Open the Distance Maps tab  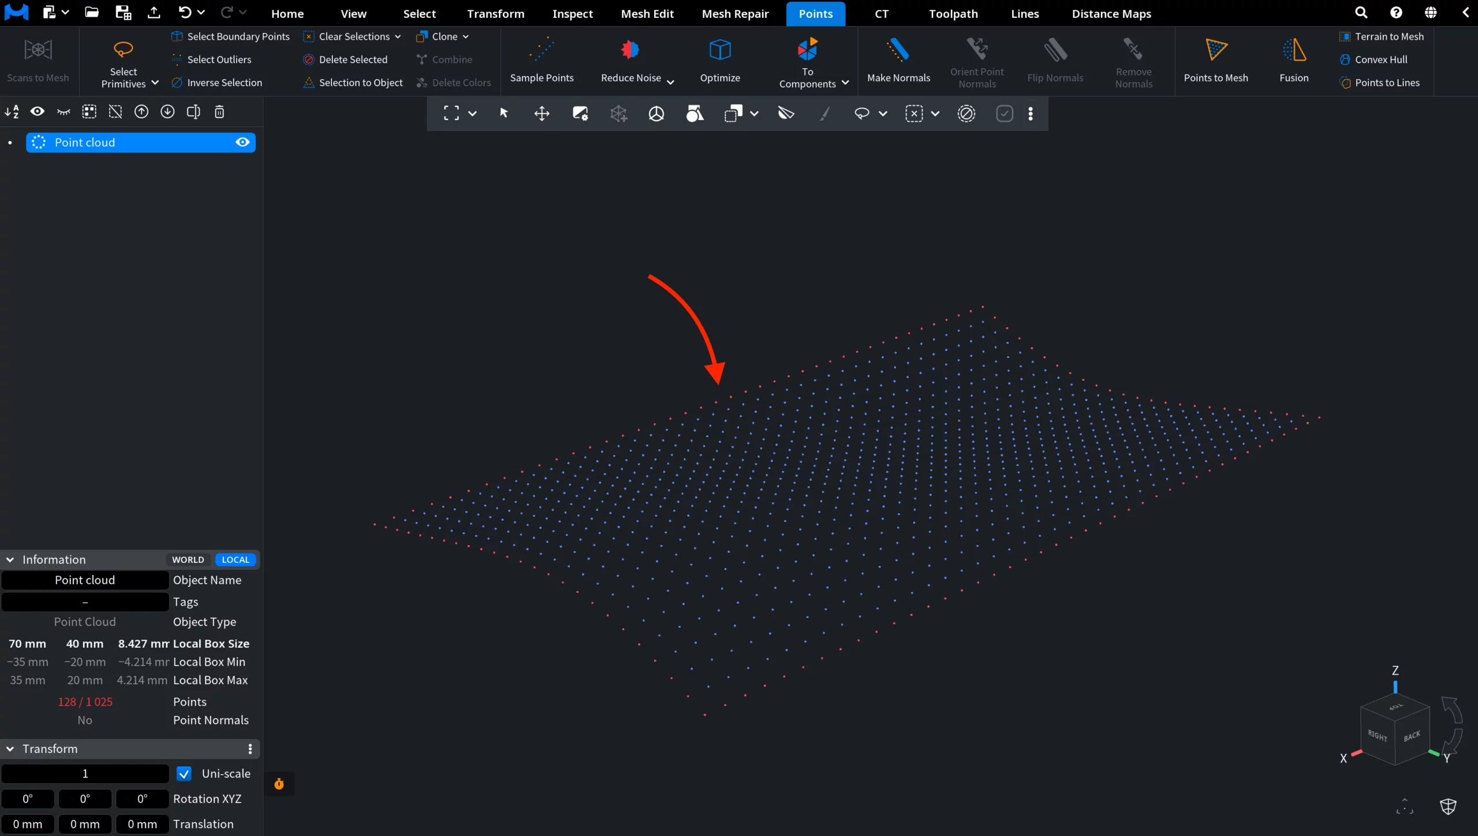coord(1111,13)
